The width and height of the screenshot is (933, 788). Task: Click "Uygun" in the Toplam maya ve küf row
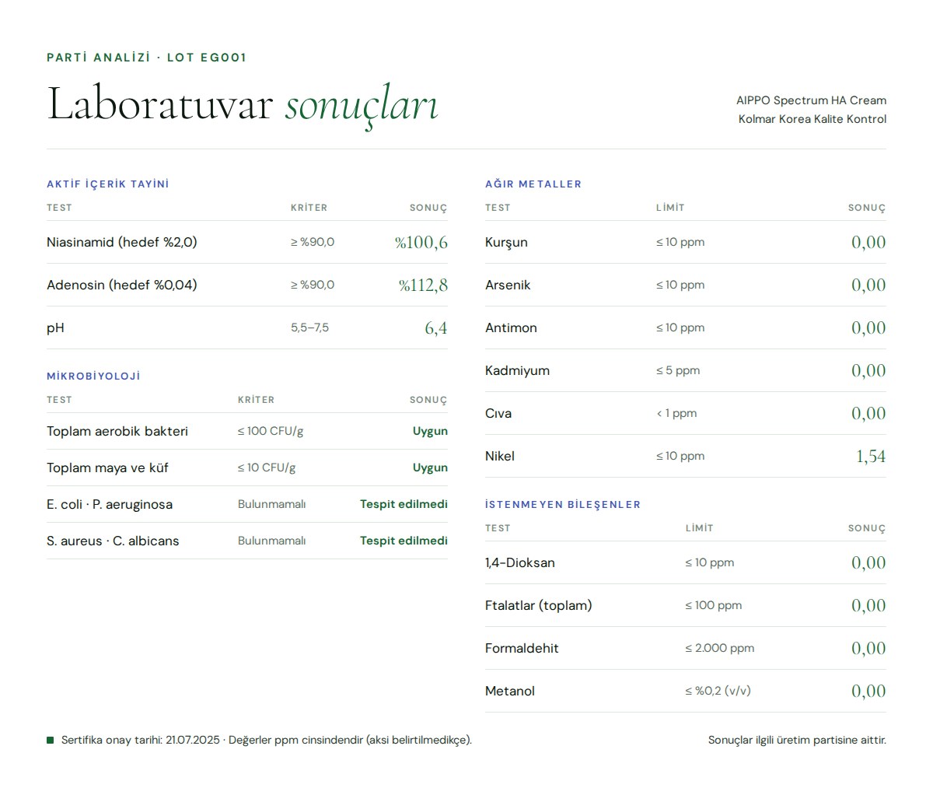(430, 468)
